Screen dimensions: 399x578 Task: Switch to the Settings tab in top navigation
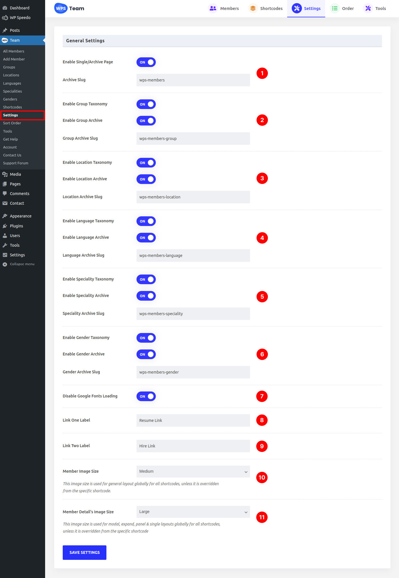point(306,9)
